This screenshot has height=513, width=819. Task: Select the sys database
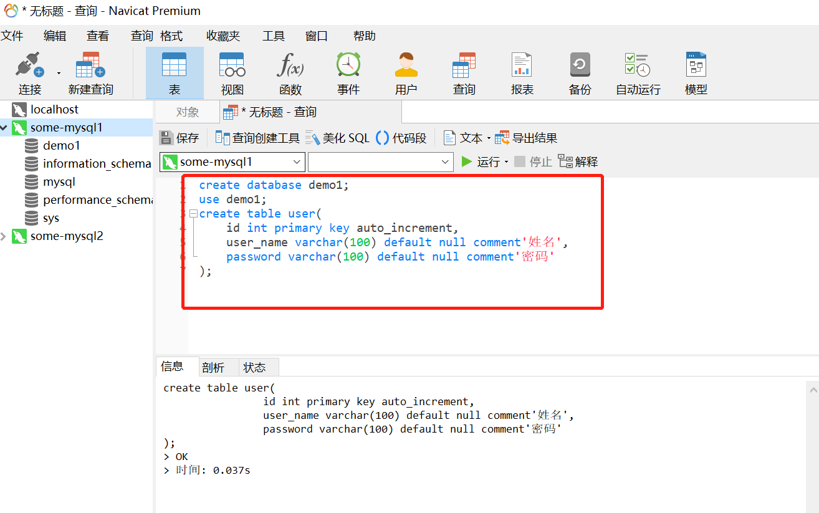[51, 218]
